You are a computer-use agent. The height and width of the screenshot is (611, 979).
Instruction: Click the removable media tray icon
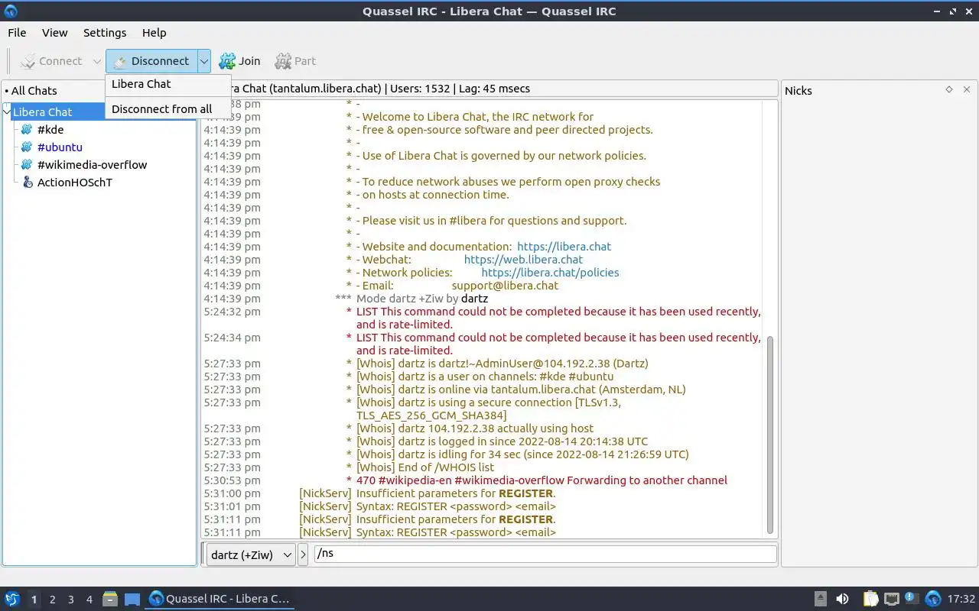820,599
